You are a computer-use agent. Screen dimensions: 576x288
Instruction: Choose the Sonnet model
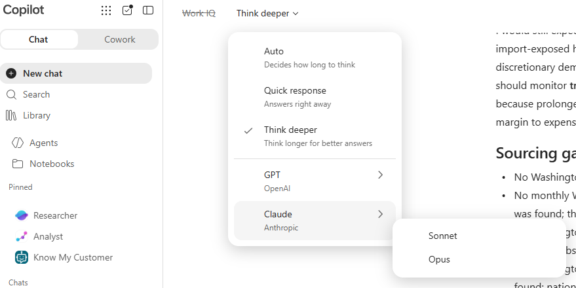(478, 236)
